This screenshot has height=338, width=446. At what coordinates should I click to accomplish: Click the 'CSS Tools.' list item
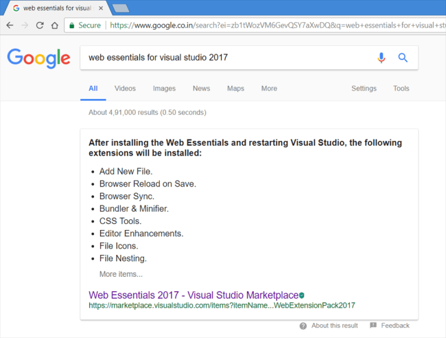pyautogui.click(x=120, y=221)
